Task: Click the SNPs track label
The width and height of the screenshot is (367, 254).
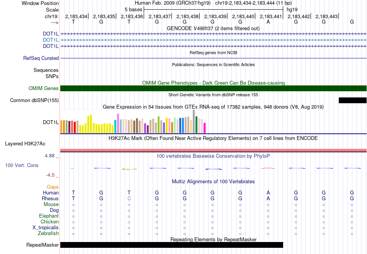Action: 52,76
